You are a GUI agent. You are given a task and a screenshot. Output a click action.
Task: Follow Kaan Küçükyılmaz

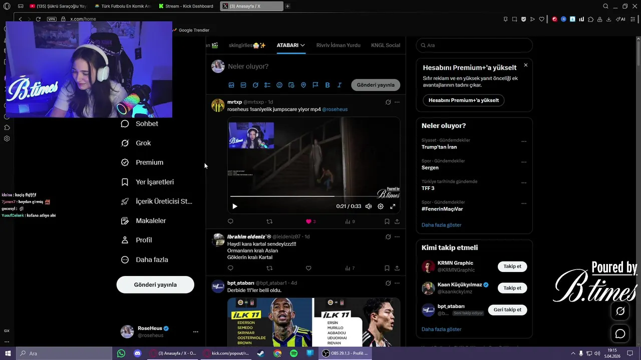pos(512,288)
